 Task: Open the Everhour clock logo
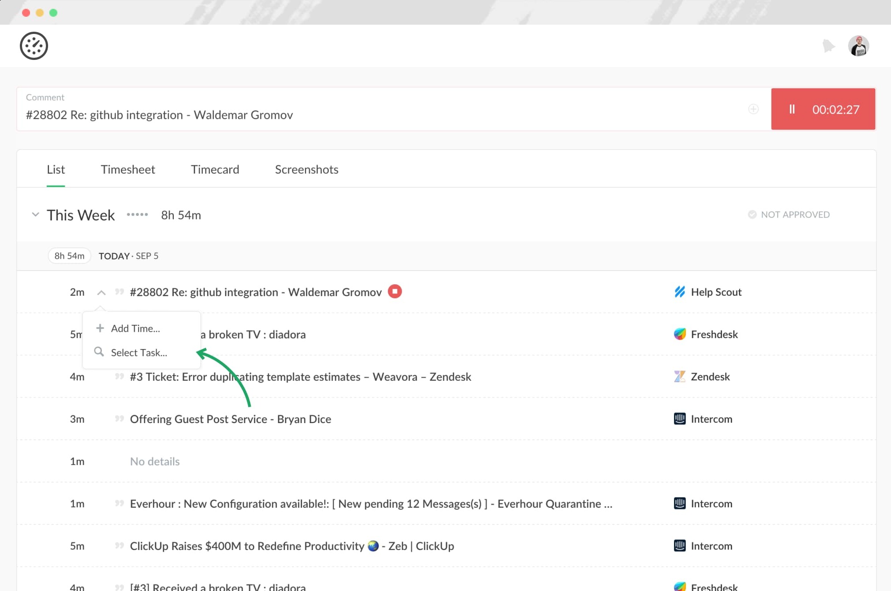point(34,45)
